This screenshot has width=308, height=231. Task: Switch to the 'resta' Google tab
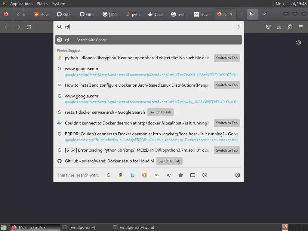tap(179, 14)
